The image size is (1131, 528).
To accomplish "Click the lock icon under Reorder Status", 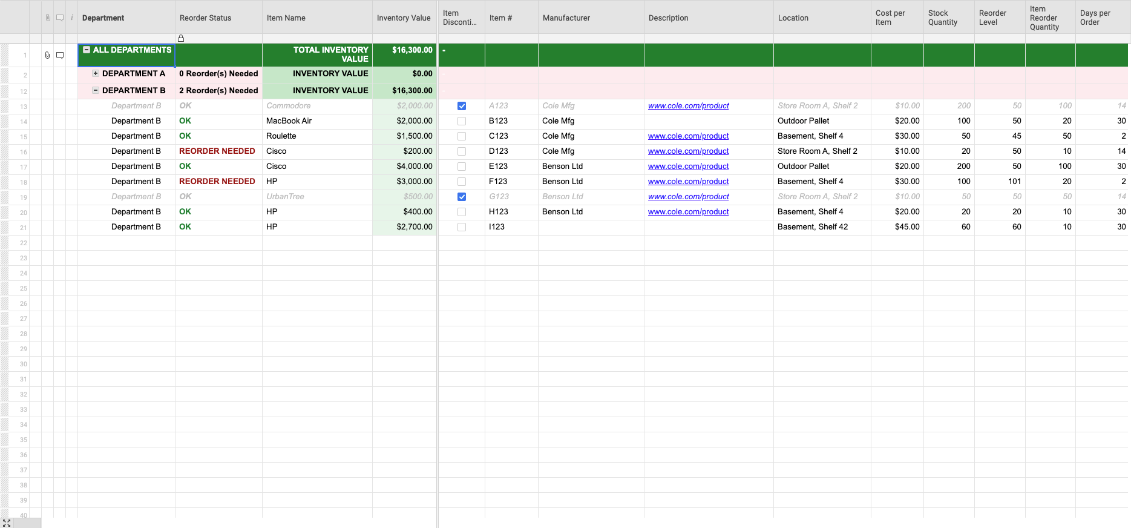I will point(181,38).
